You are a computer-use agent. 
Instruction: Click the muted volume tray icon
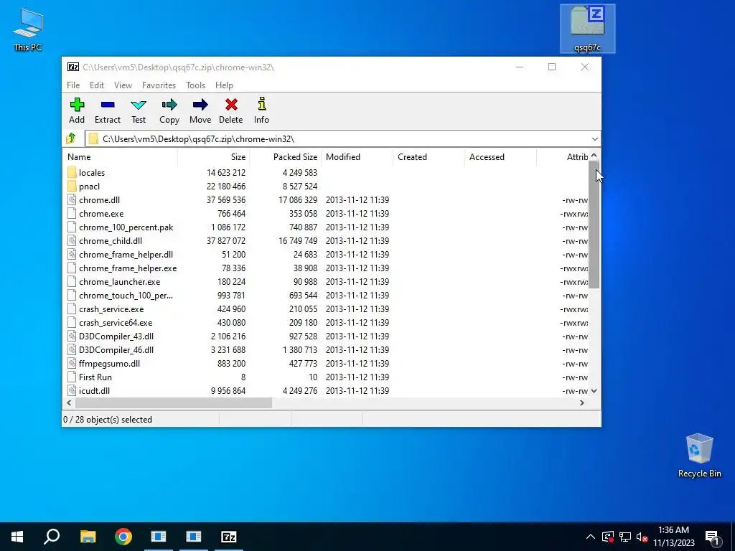[642, 537]
